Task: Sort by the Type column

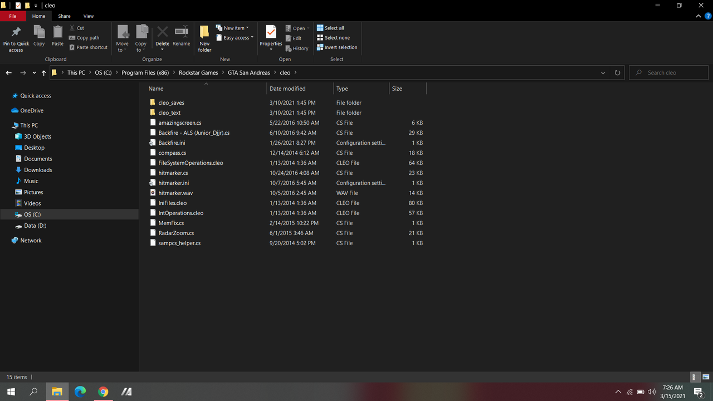Action: (361, 89)
